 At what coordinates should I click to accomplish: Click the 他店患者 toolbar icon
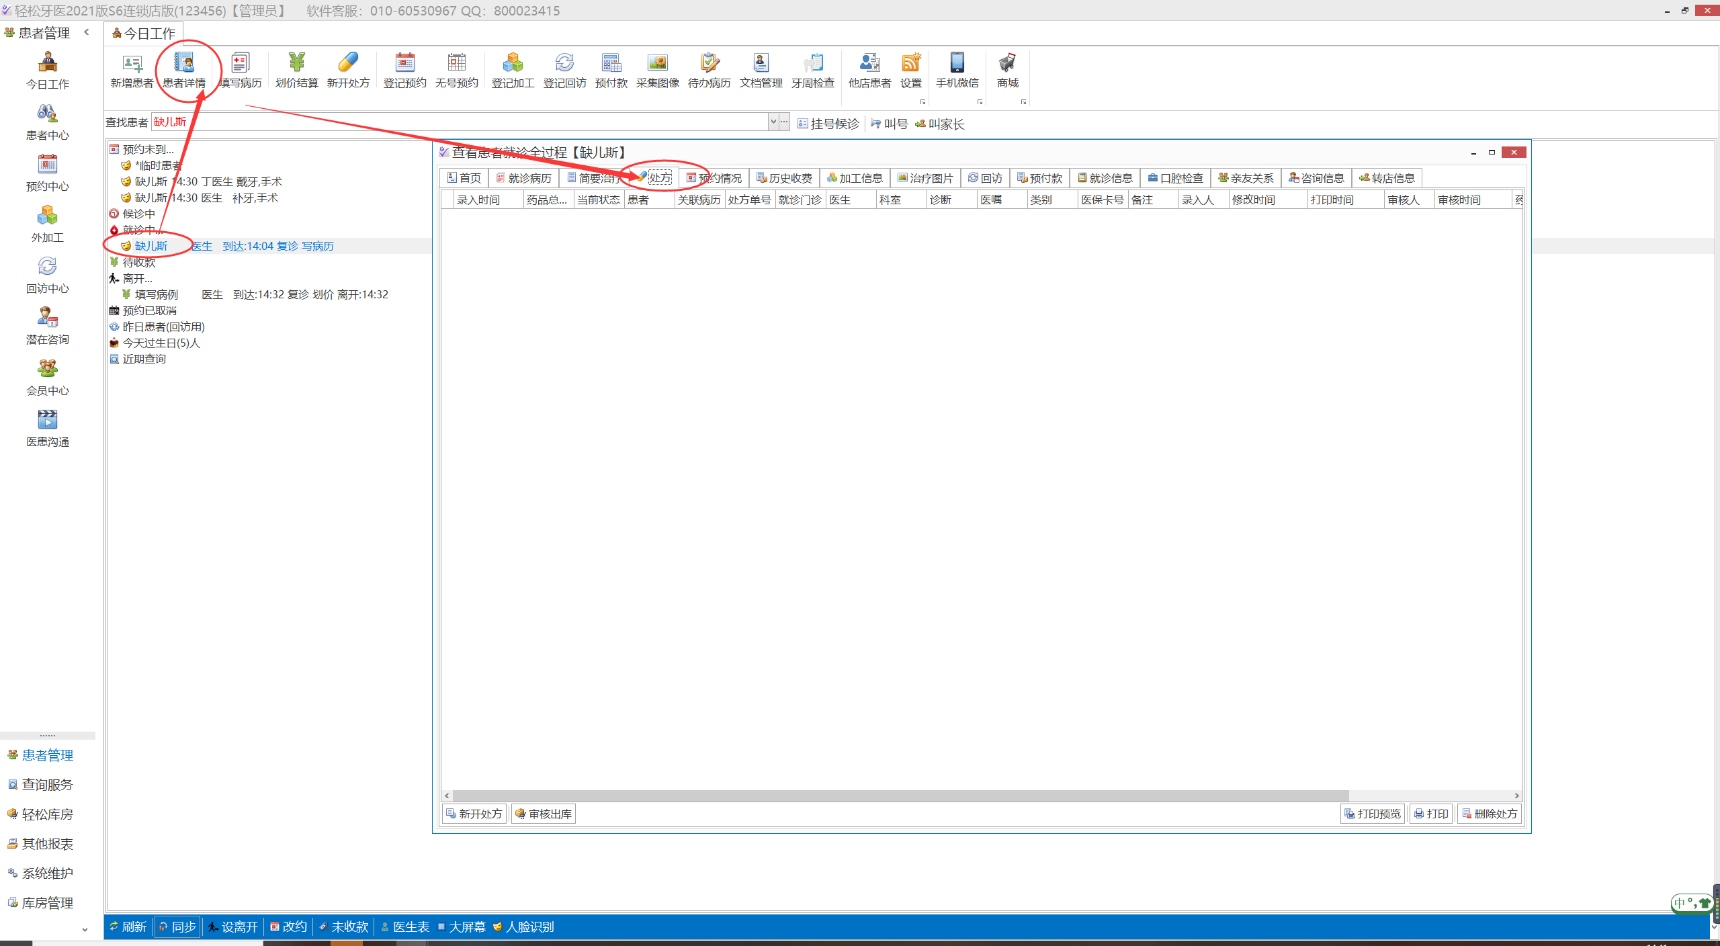(x=869, y=71)
